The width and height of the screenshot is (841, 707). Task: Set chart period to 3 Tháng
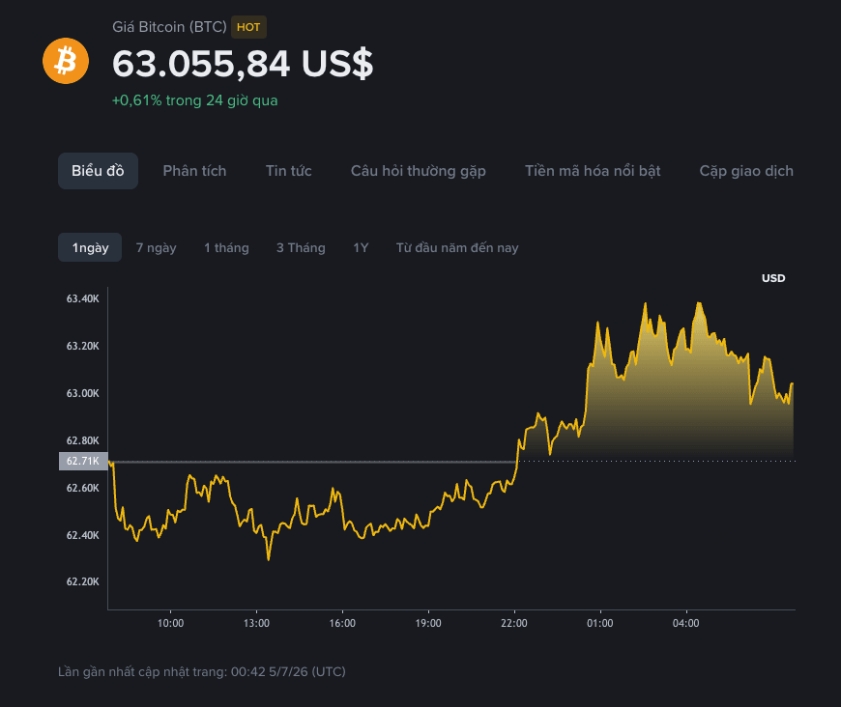(x=301, y=247)
